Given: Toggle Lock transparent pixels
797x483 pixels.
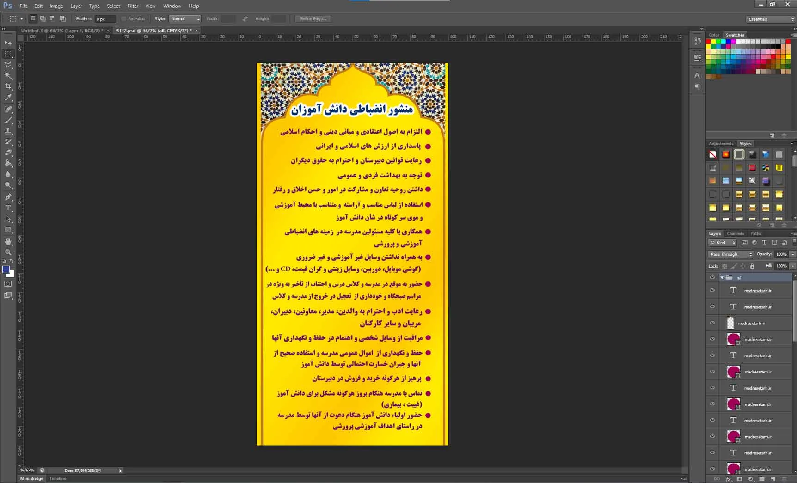Looking at the screenshot, I should pyautogui.click(x=724, y=266).
